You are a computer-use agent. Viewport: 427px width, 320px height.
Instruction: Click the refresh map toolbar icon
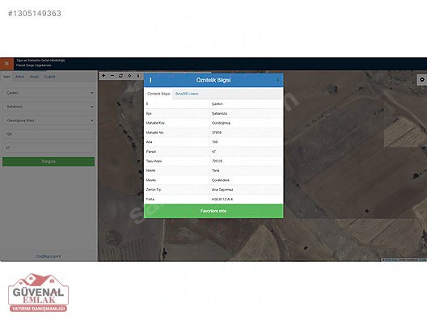pos(121,76)
